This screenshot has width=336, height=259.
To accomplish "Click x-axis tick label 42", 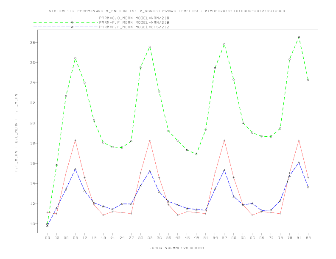I will coord(178,238).
